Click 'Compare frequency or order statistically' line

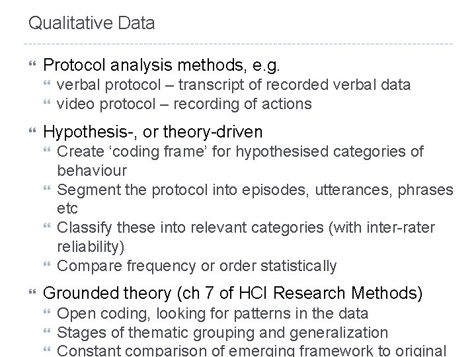197,266
